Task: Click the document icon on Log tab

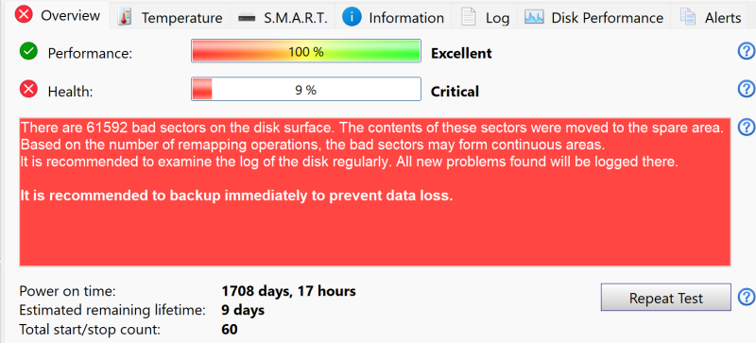Action: 469,17
